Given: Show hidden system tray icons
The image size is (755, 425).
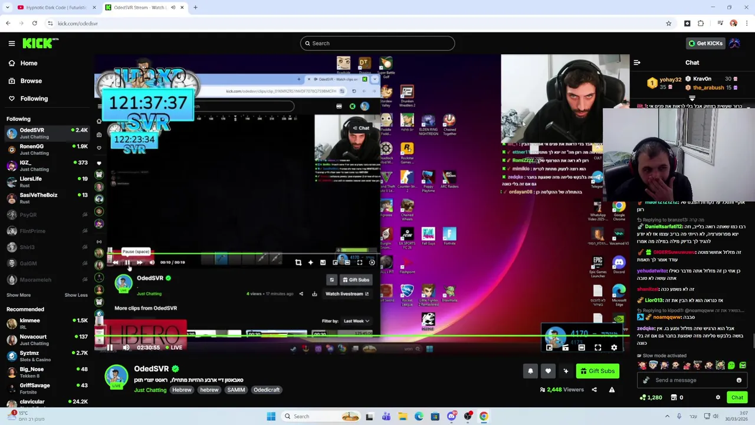Looking at the screenshot, I should (x=667, y=417).
